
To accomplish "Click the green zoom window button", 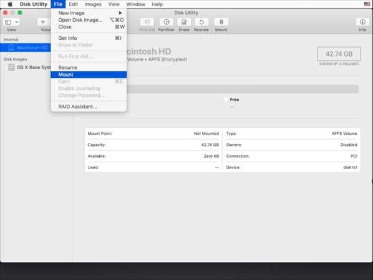I will coord(20,12).
